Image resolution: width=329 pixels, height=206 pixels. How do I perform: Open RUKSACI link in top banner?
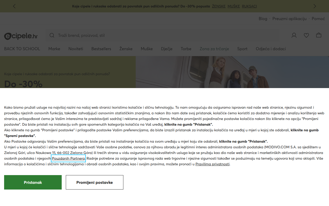pos(249,6)
